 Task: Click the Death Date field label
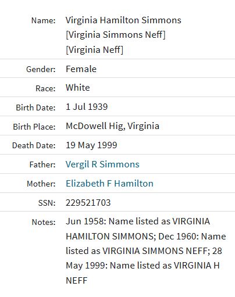click(34, 145)
